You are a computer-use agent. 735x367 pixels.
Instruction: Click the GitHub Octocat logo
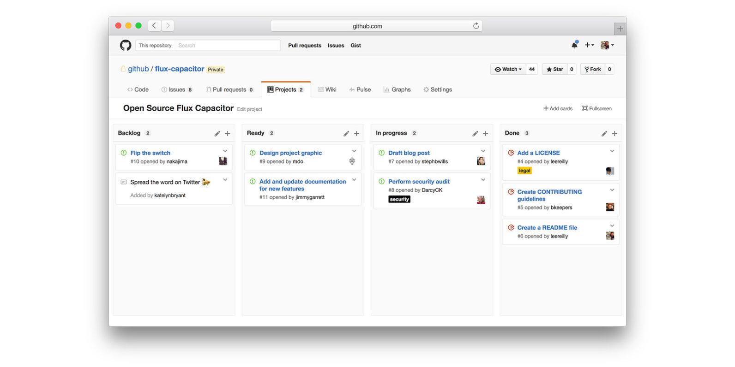[126, 45]
